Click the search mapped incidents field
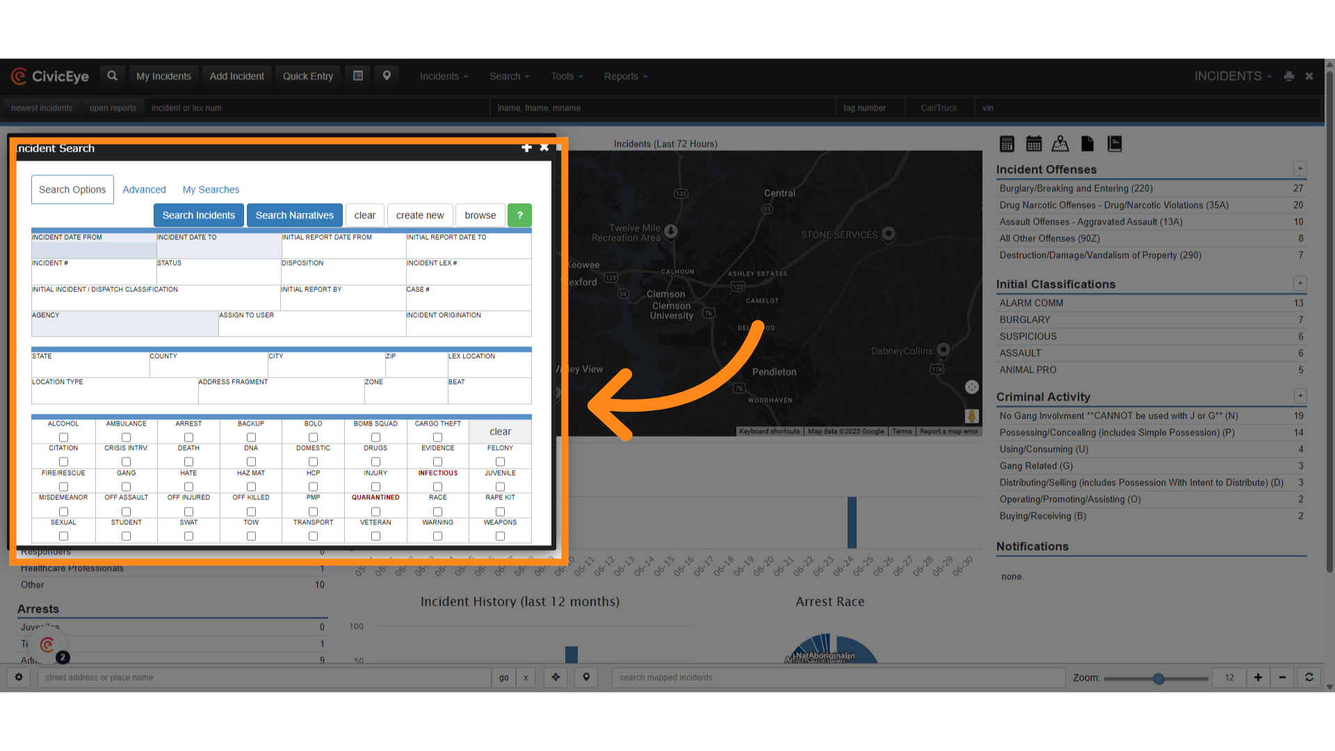The height and width of the screenshot is (751, 1335). [838, 677]
